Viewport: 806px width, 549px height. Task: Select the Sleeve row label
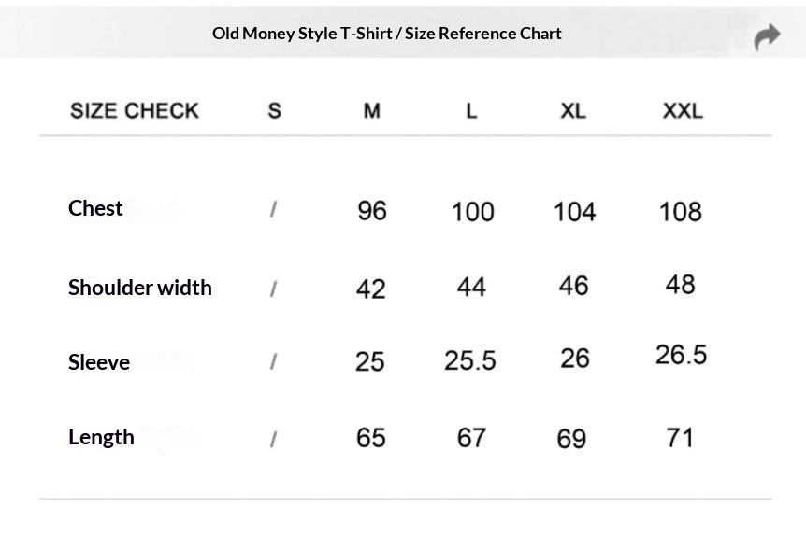[99, 362]
